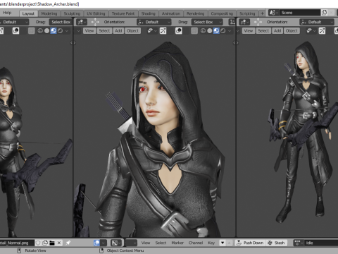Click the Stash action button

(x=277, y=243)
